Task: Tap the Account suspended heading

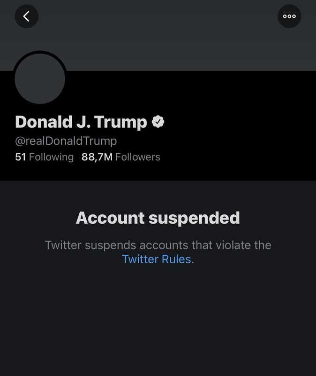Action: 158,218
